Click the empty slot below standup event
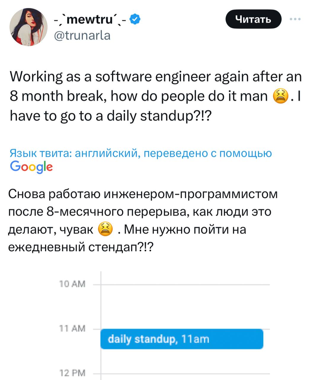Image resolution: width=312 pixels, height=380 pixels. point(185,361)
